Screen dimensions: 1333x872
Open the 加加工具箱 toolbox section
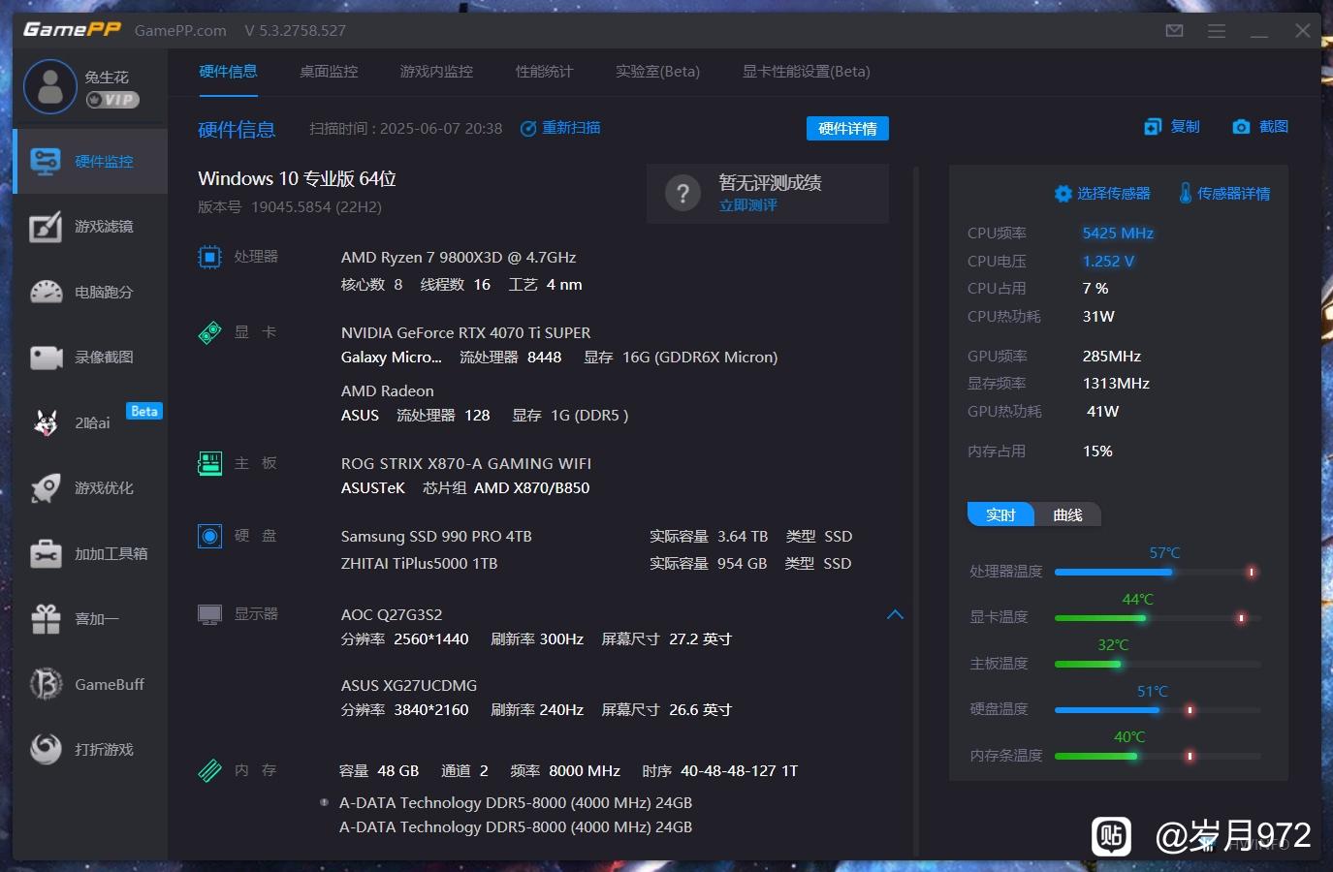[90, 553]
